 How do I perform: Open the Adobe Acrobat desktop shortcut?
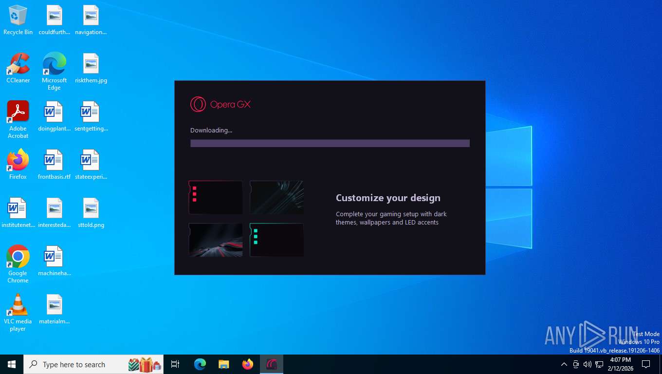pos(18,120)
